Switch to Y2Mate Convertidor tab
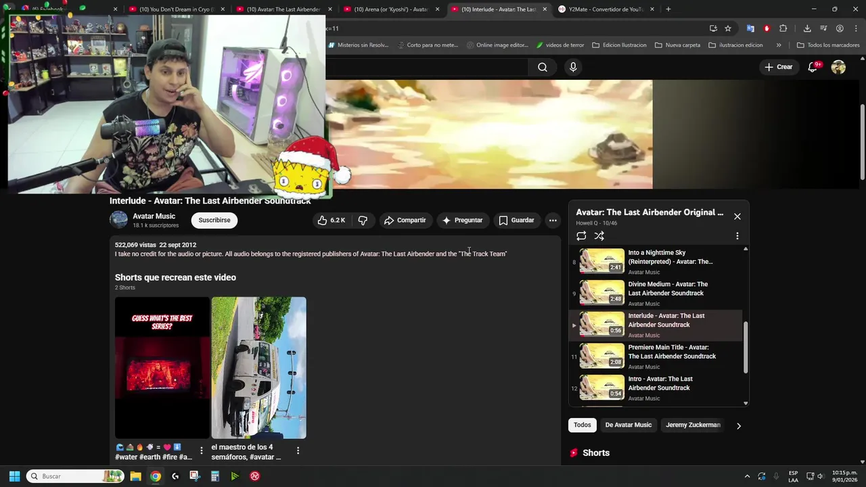866x487 pixels. pos(606,9)
